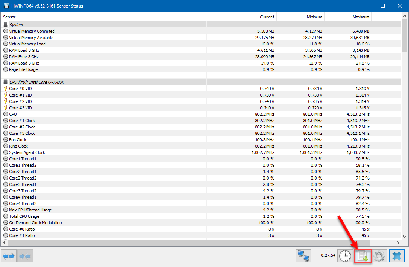Select the System group header row
This screenshot has width=409, height=267.
(201, 25)
